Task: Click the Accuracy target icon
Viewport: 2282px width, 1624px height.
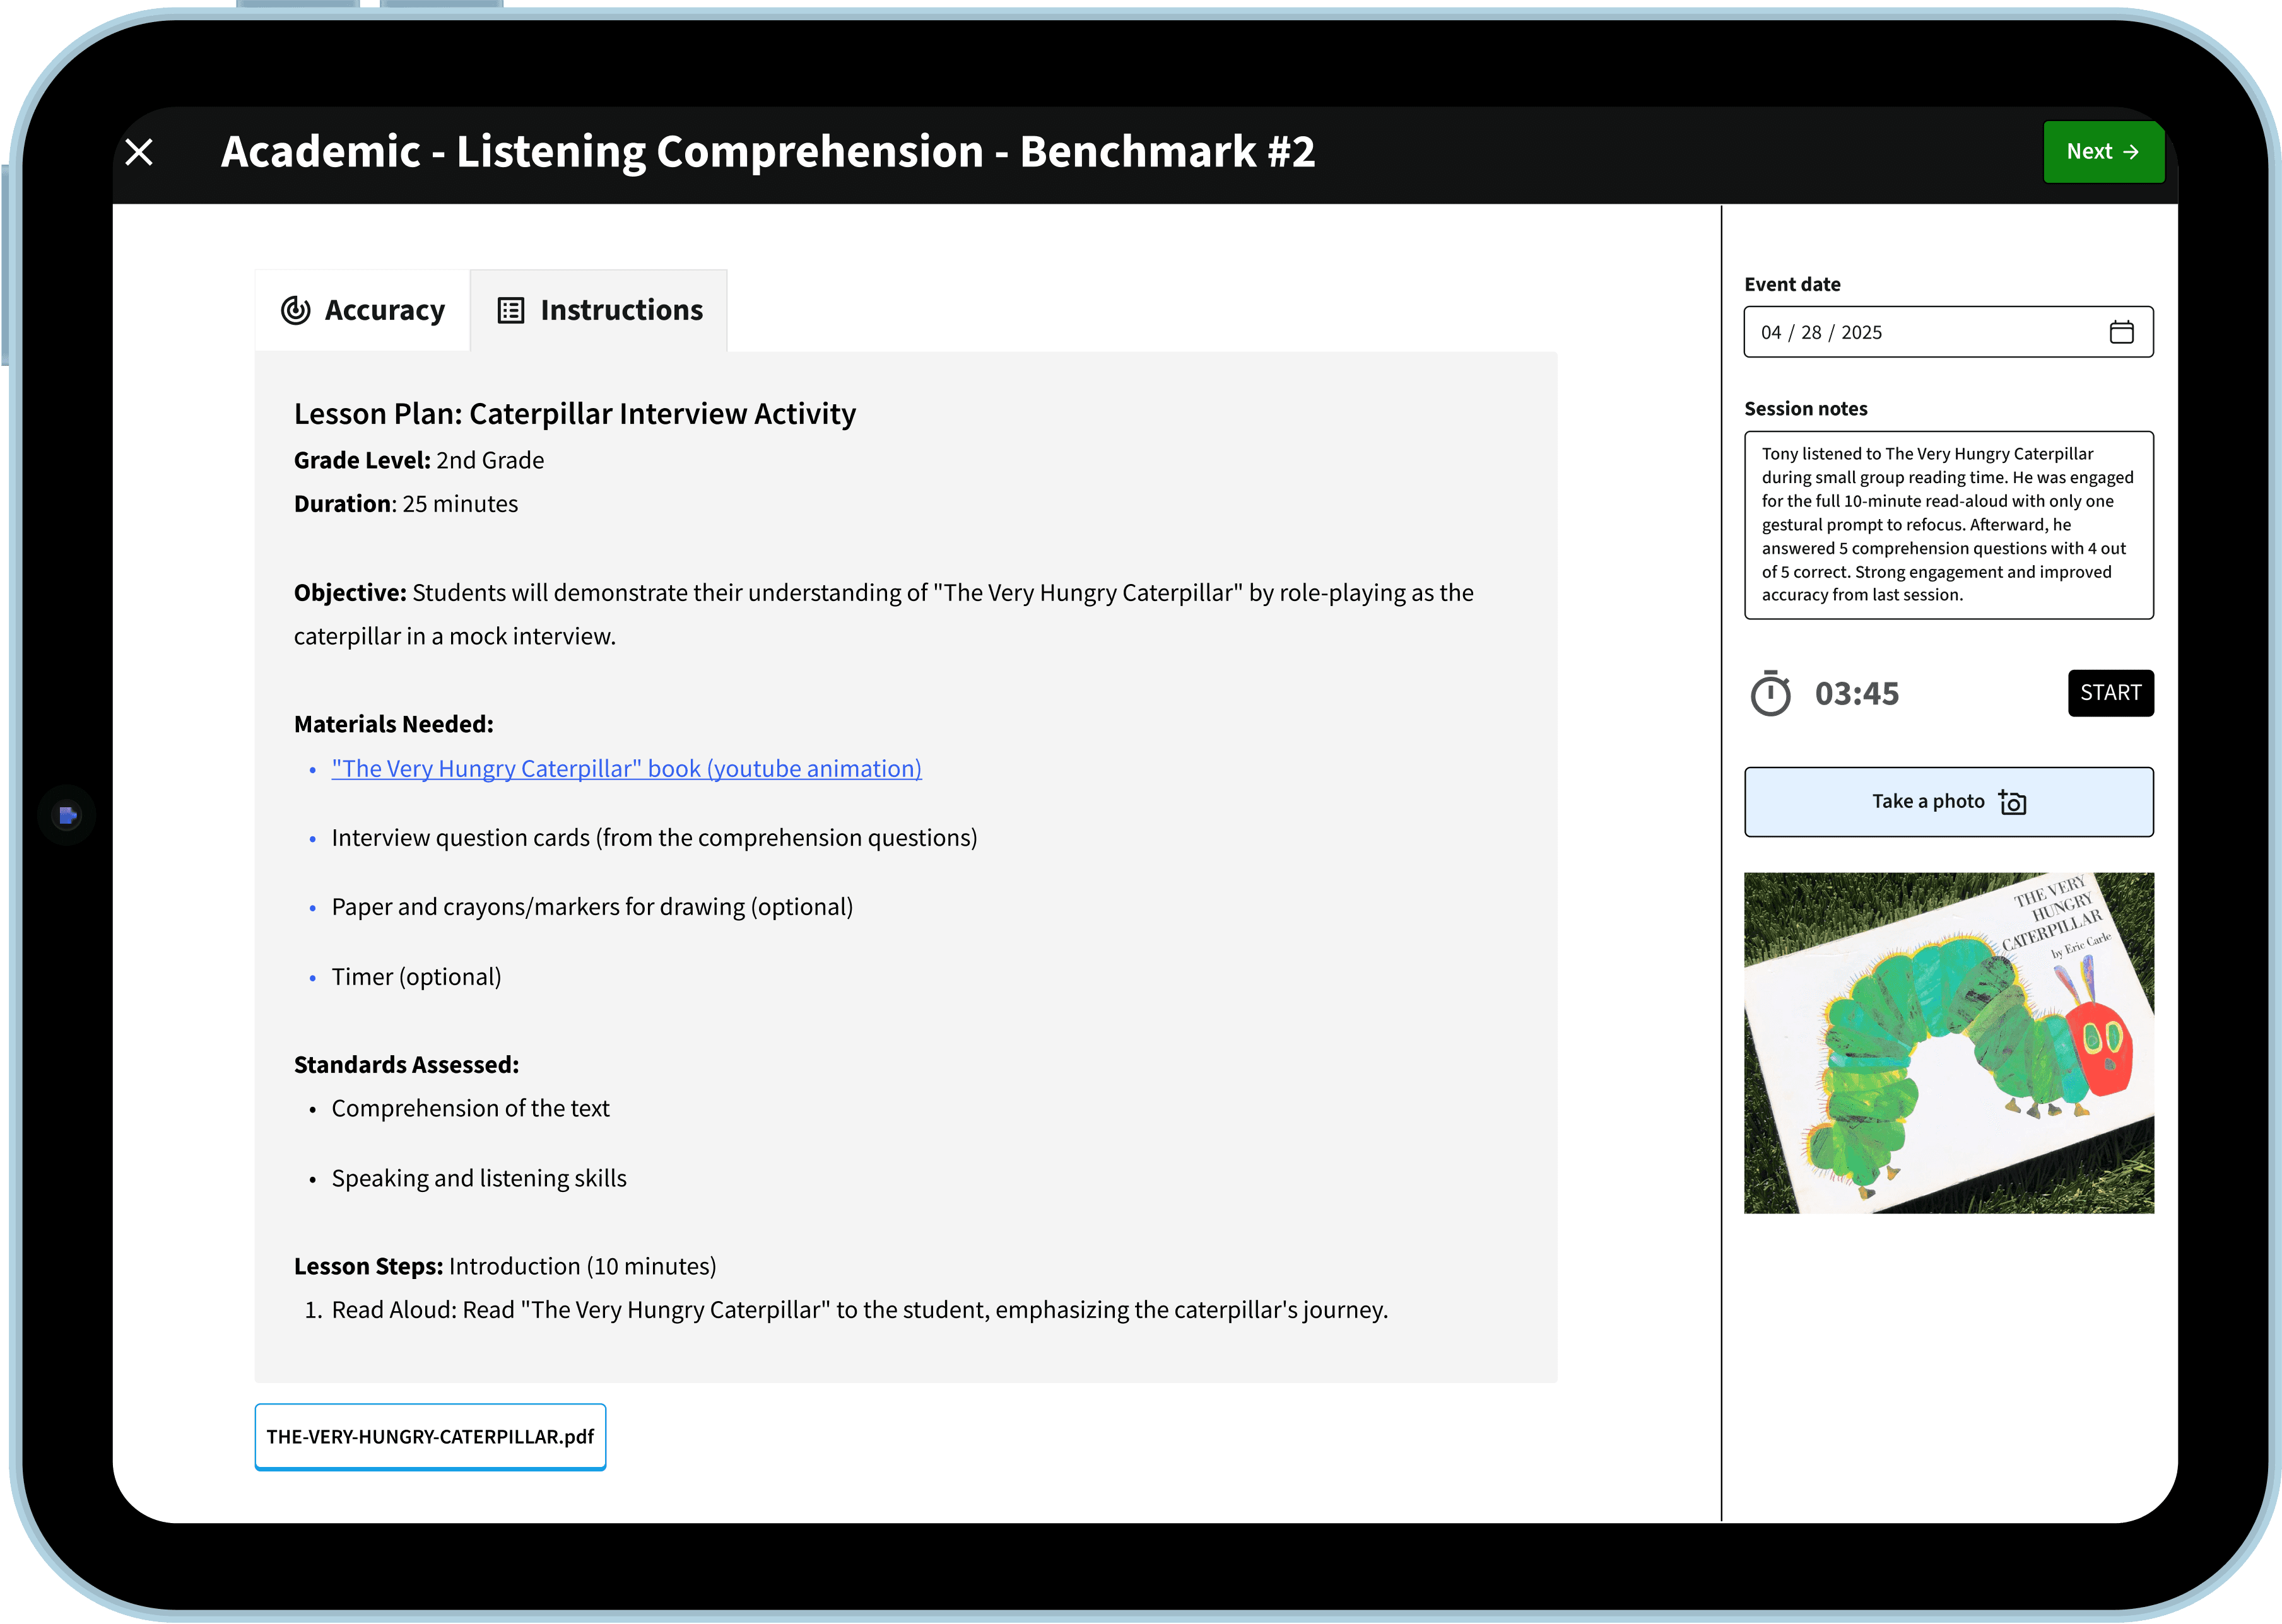Action: (295, 311)
